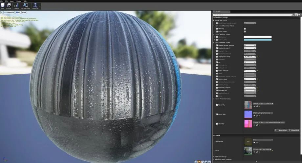Click the search magnifier in Details

(x=292, y=15)
